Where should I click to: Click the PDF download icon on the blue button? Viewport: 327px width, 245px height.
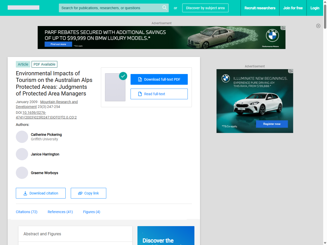coord(139,79)
